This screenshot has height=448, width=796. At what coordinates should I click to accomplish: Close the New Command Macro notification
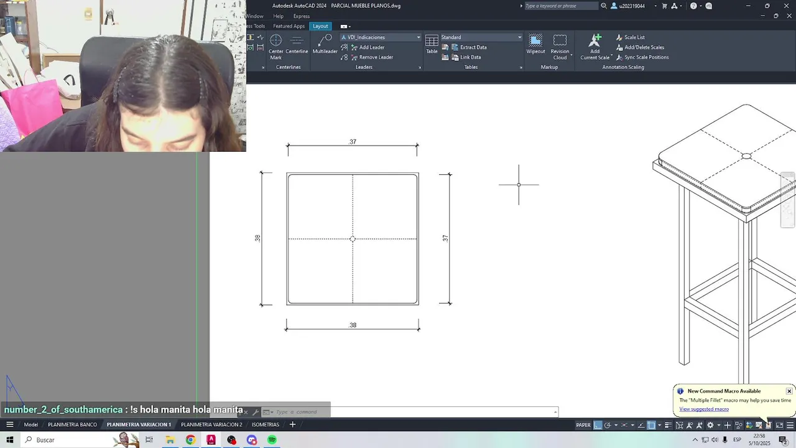789,391
